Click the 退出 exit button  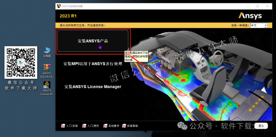261,126
